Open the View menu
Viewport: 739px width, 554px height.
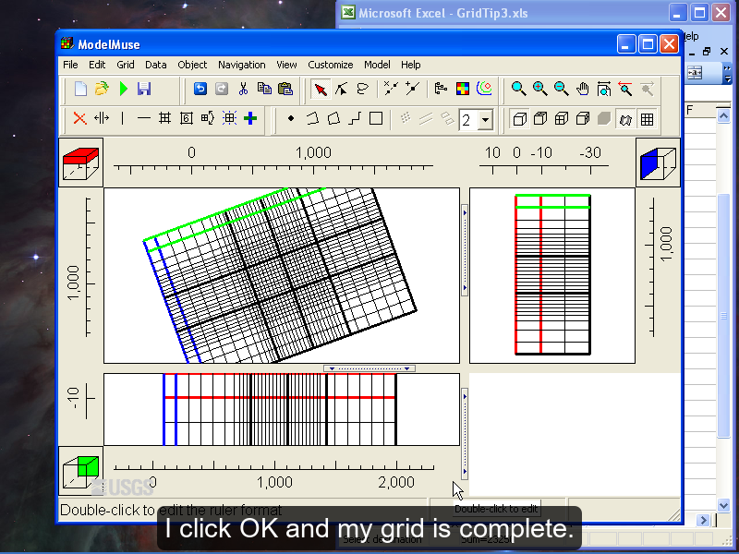tap(286, 65)
